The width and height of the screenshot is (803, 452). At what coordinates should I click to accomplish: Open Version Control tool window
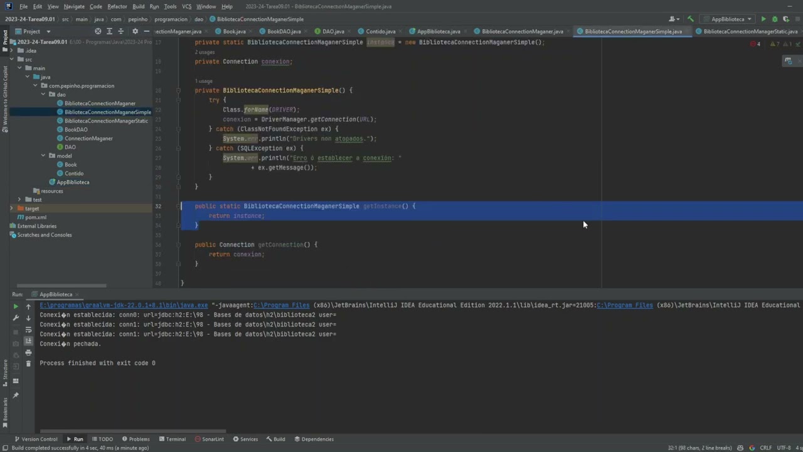pyautogui.click(x=35, y=439)
